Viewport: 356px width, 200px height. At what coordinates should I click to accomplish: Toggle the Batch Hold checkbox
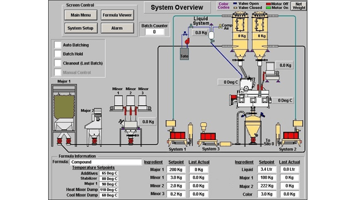pyautogui.click(x=58, y=54)
